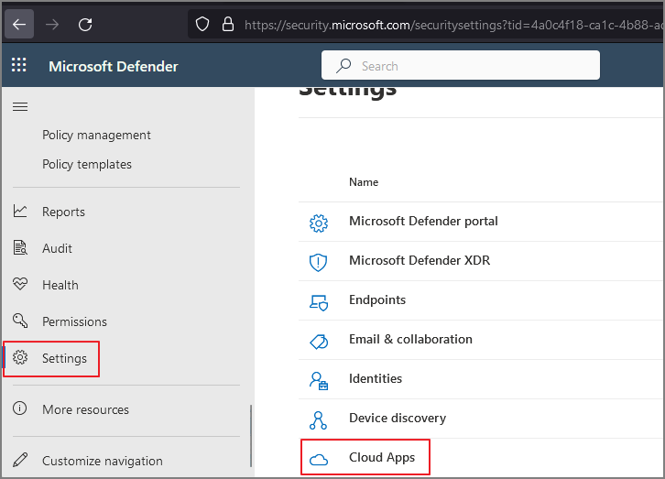This screenshot has width=665, height=479.
Task: Click the sidebar vertical scrollbar
Action: (251, 436)
